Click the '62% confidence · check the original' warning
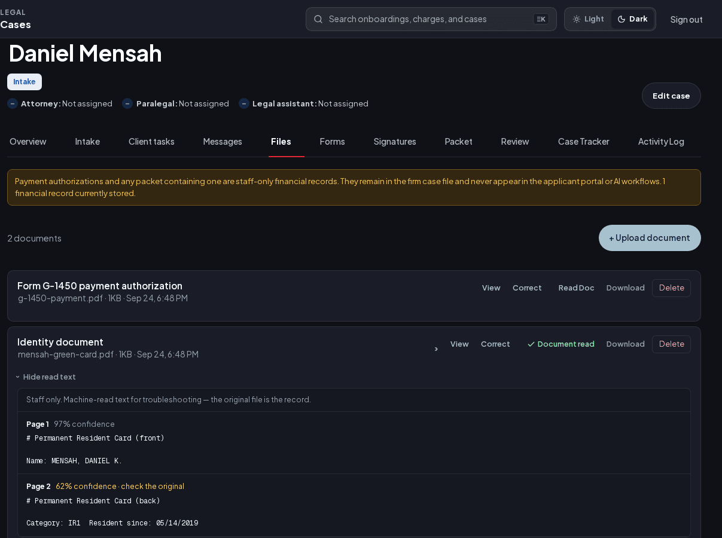 (x=120, y=487)
